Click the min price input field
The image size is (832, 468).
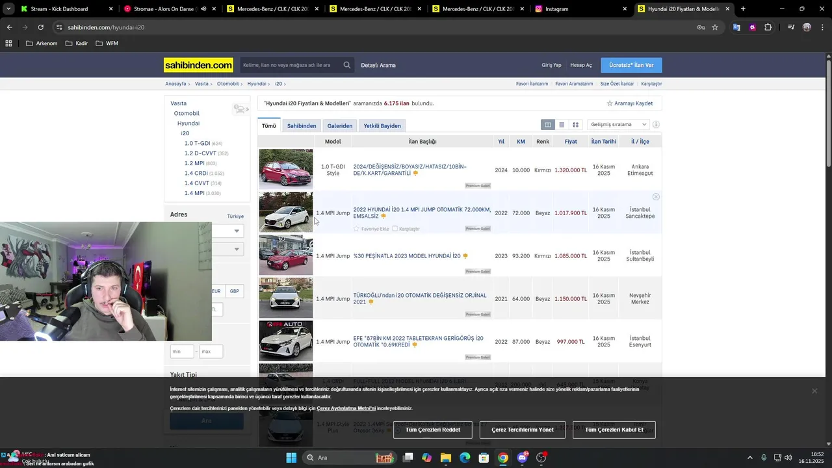click(x=182, y=352)
